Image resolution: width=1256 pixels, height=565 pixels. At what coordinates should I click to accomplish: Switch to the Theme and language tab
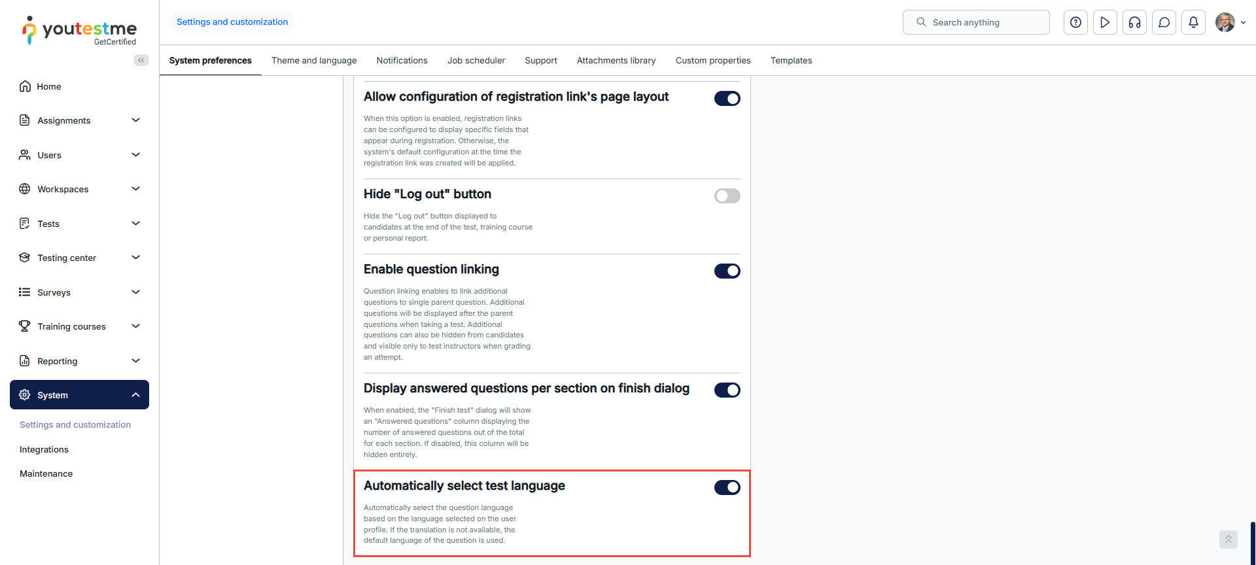pyautogui.click(x=314, y=60)
